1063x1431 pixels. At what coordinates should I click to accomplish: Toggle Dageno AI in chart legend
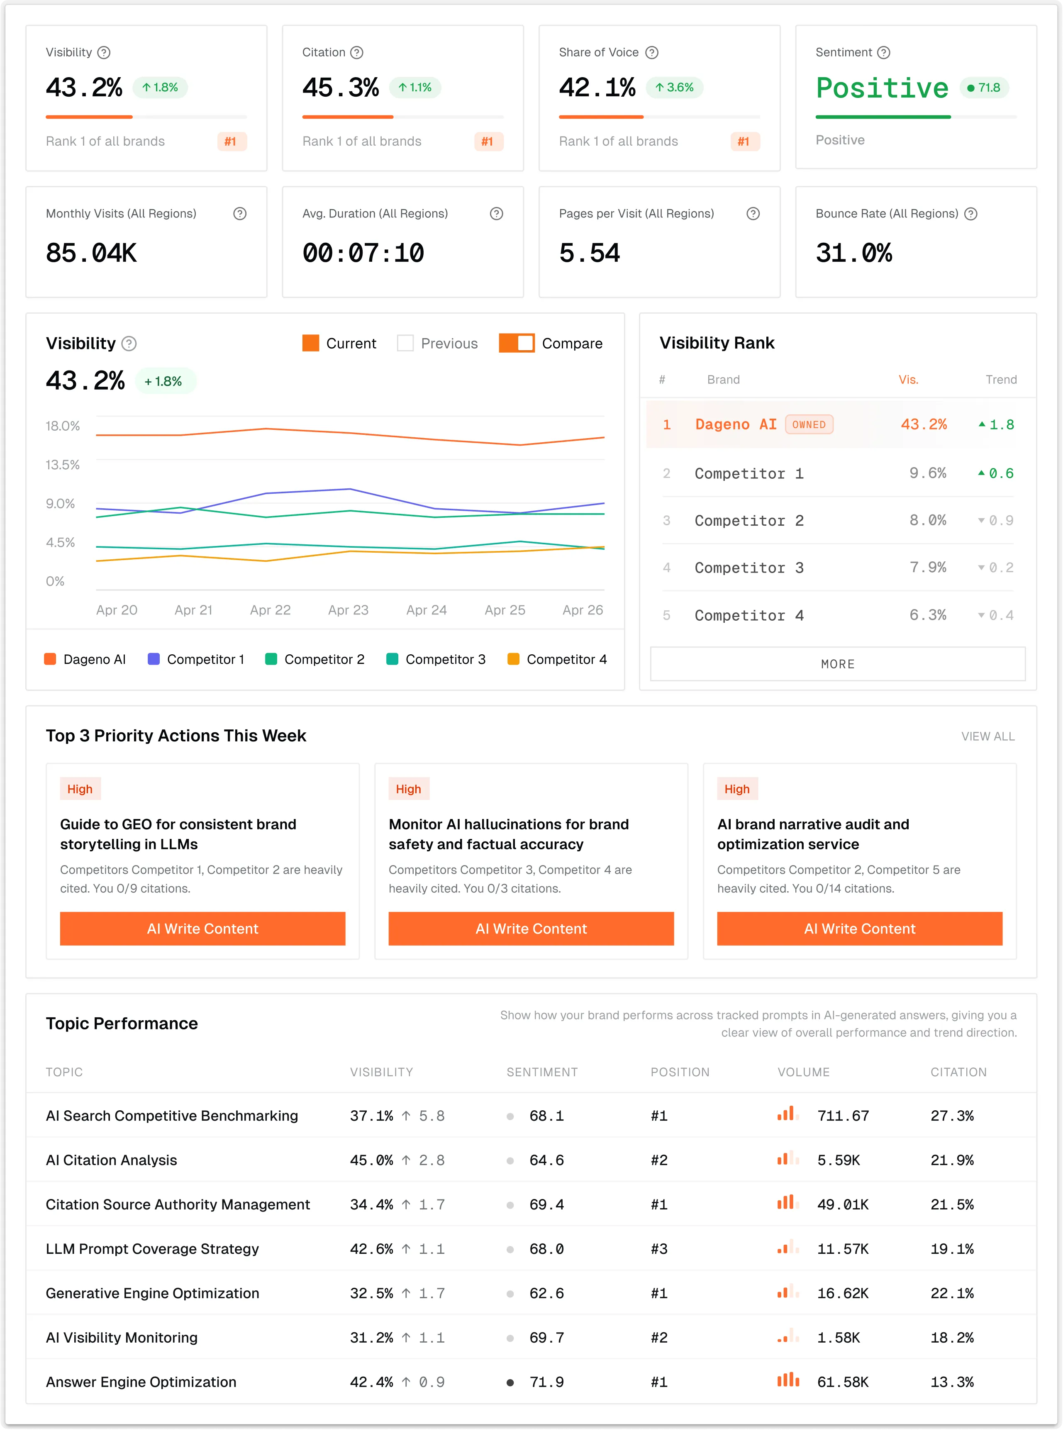[85, 660]
